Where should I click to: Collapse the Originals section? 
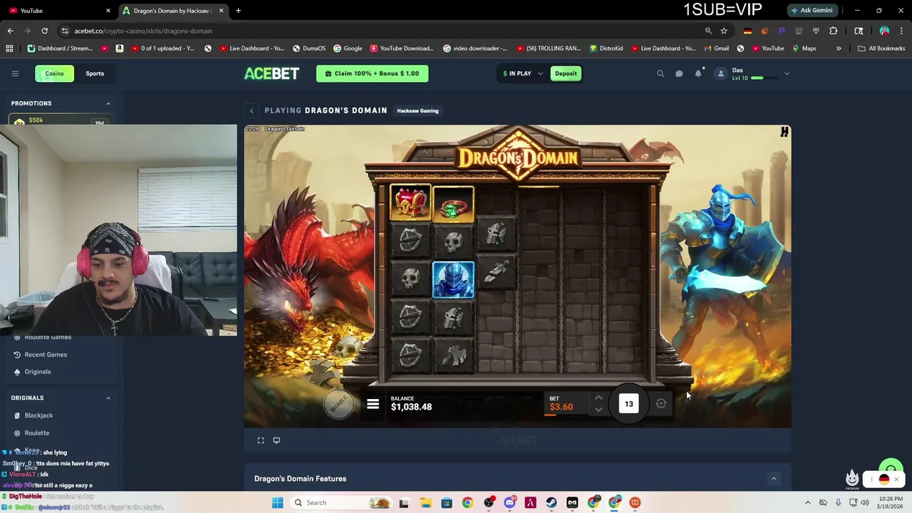pyautogui.click(x=108, y=398)
